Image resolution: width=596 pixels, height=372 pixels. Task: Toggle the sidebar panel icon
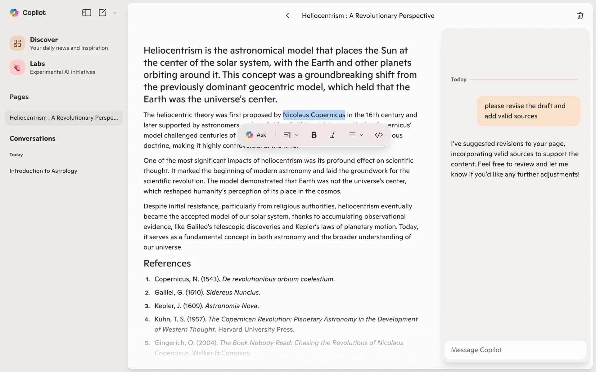point(86,13)
